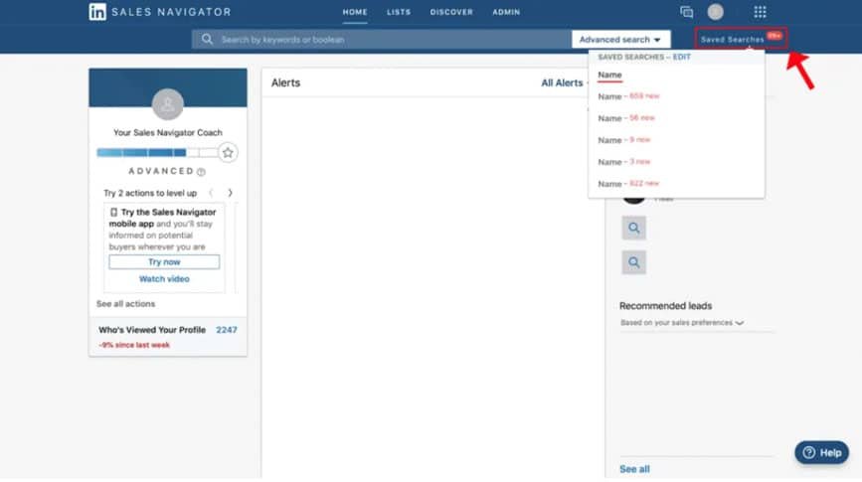Image resolution: width=862 pixels, height=482 pixels.
Task: Open the profile avatar menu in the header
Action: click(715, 12)
